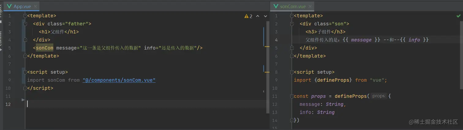Click the highlighted sonCom tag in App.vue
Viewport: 463px width, 130px height.
click(x=45, y=48)
